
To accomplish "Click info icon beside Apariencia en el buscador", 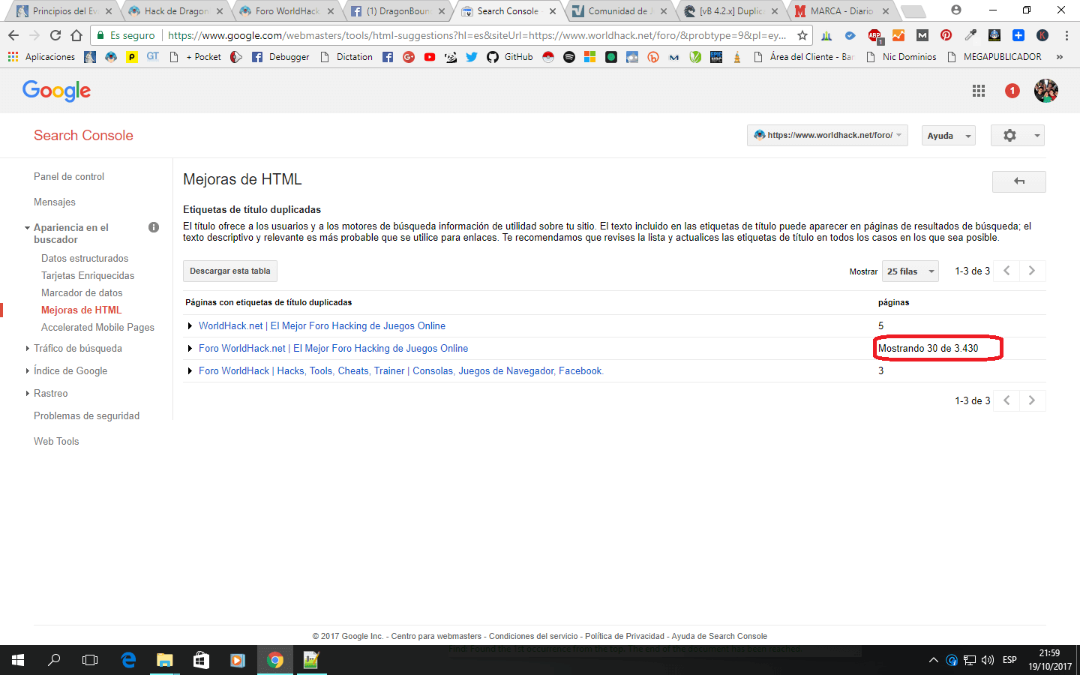I will click(154, 227).
